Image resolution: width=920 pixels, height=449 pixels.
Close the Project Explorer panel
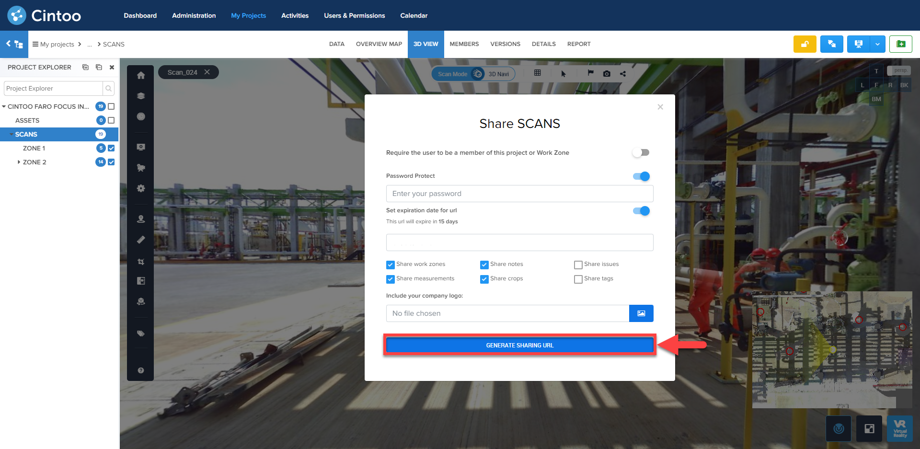pyautogui.click(x=112, y=68)
